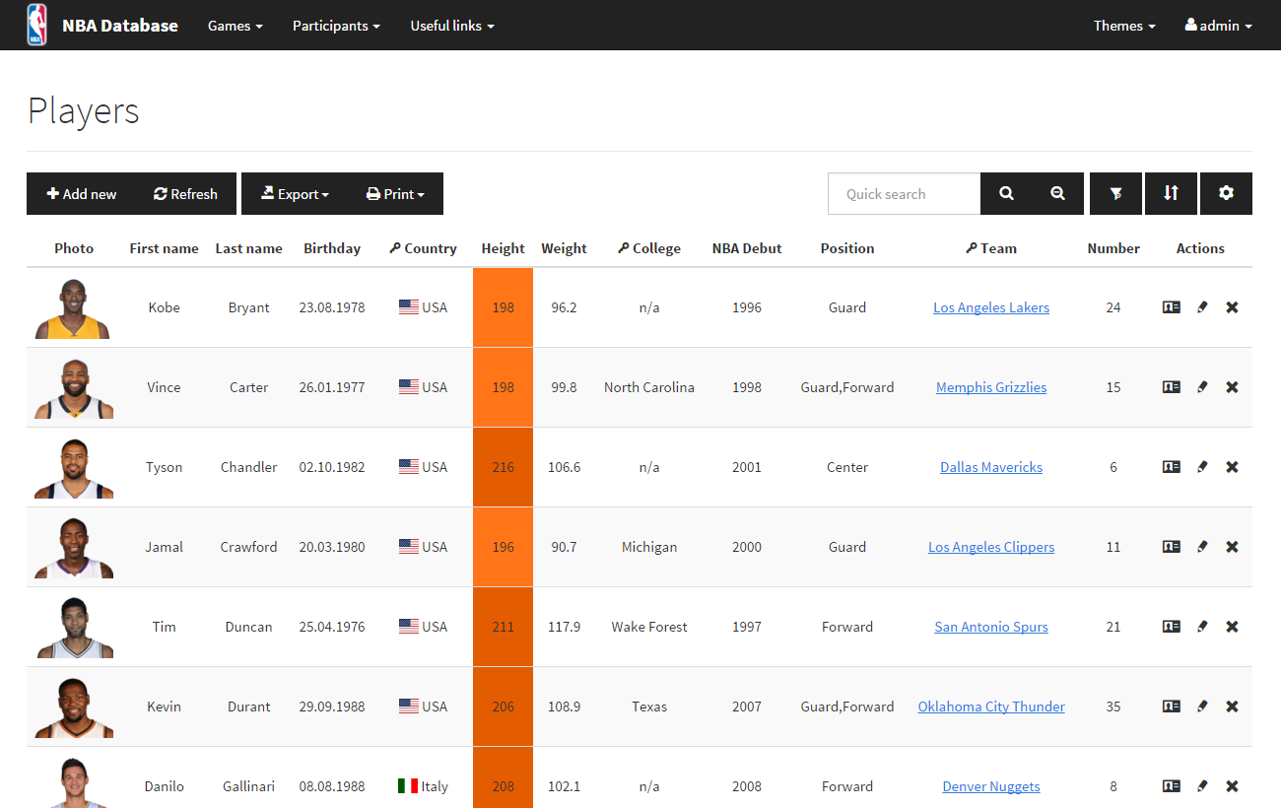View Tim Duncan's record card icon
Image resolution: width=1281 pixels, height=808 pixels.
click(x=1171, y=627)
